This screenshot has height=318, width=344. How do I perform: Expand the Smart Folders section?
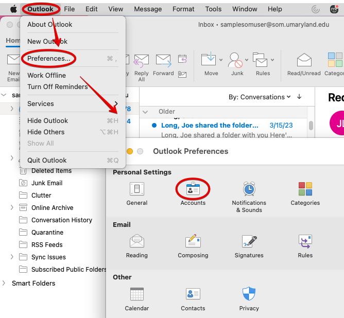(5, 283)
